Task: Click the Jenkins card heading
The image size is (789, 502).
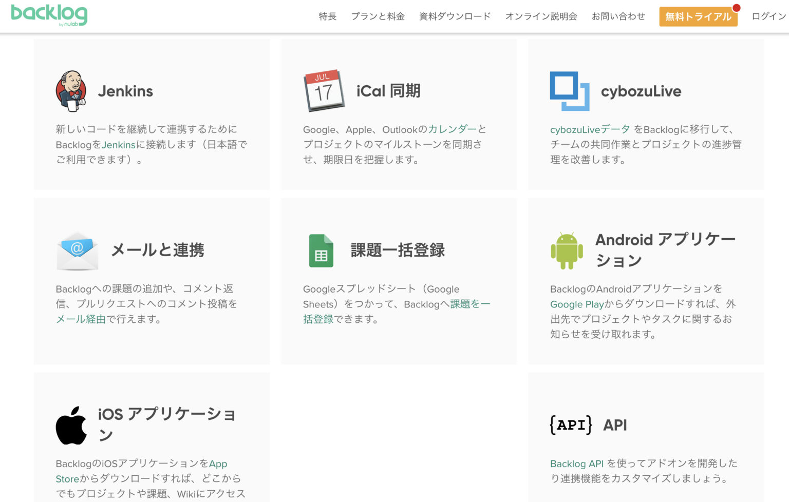Action: click(x=125, y=91)
